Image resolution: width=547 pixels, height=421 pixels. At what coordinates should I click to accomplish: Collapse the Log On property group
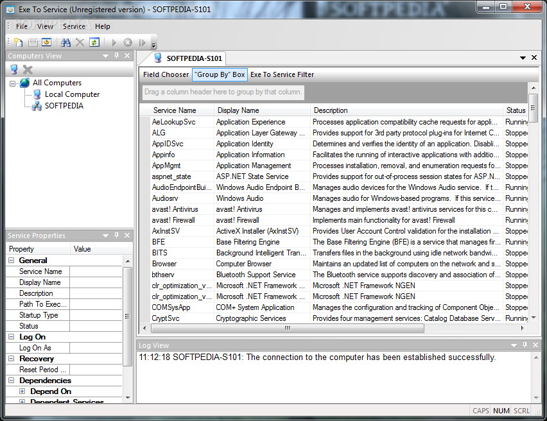(11, 336)
